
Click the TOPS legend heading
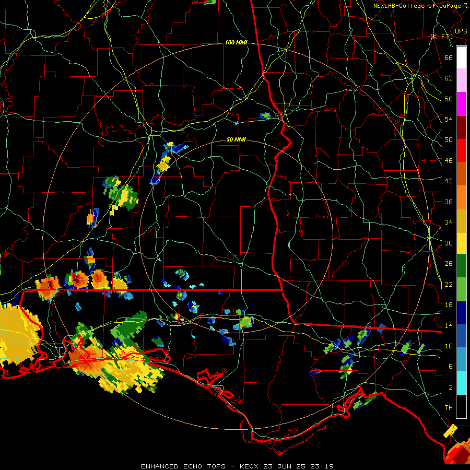pos(459,31)
